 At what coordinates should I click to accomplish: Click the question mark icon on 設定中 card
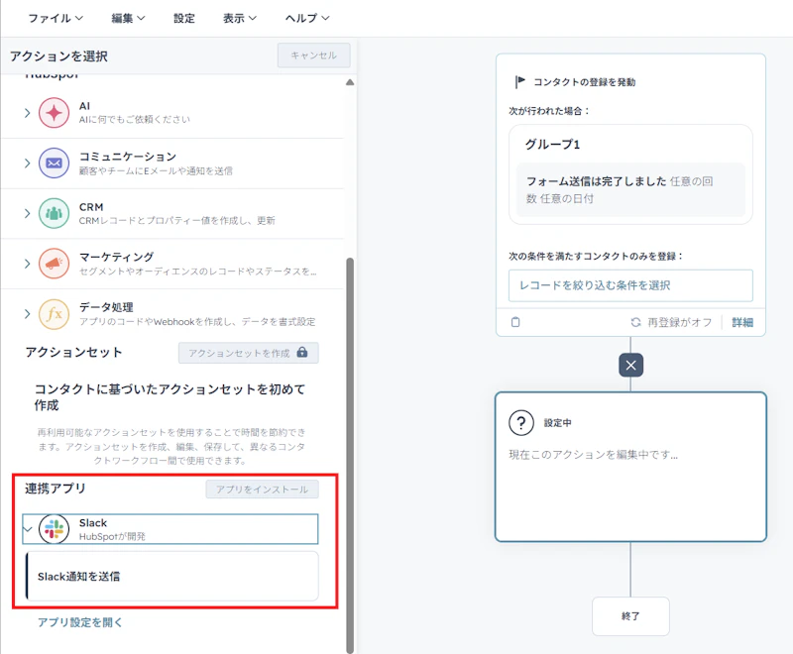point(521,422)
